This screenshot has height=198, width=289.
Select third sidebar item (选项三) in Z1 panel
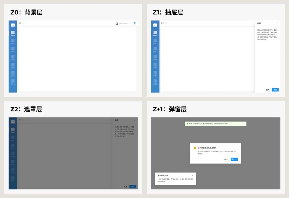tap(155, 49)
